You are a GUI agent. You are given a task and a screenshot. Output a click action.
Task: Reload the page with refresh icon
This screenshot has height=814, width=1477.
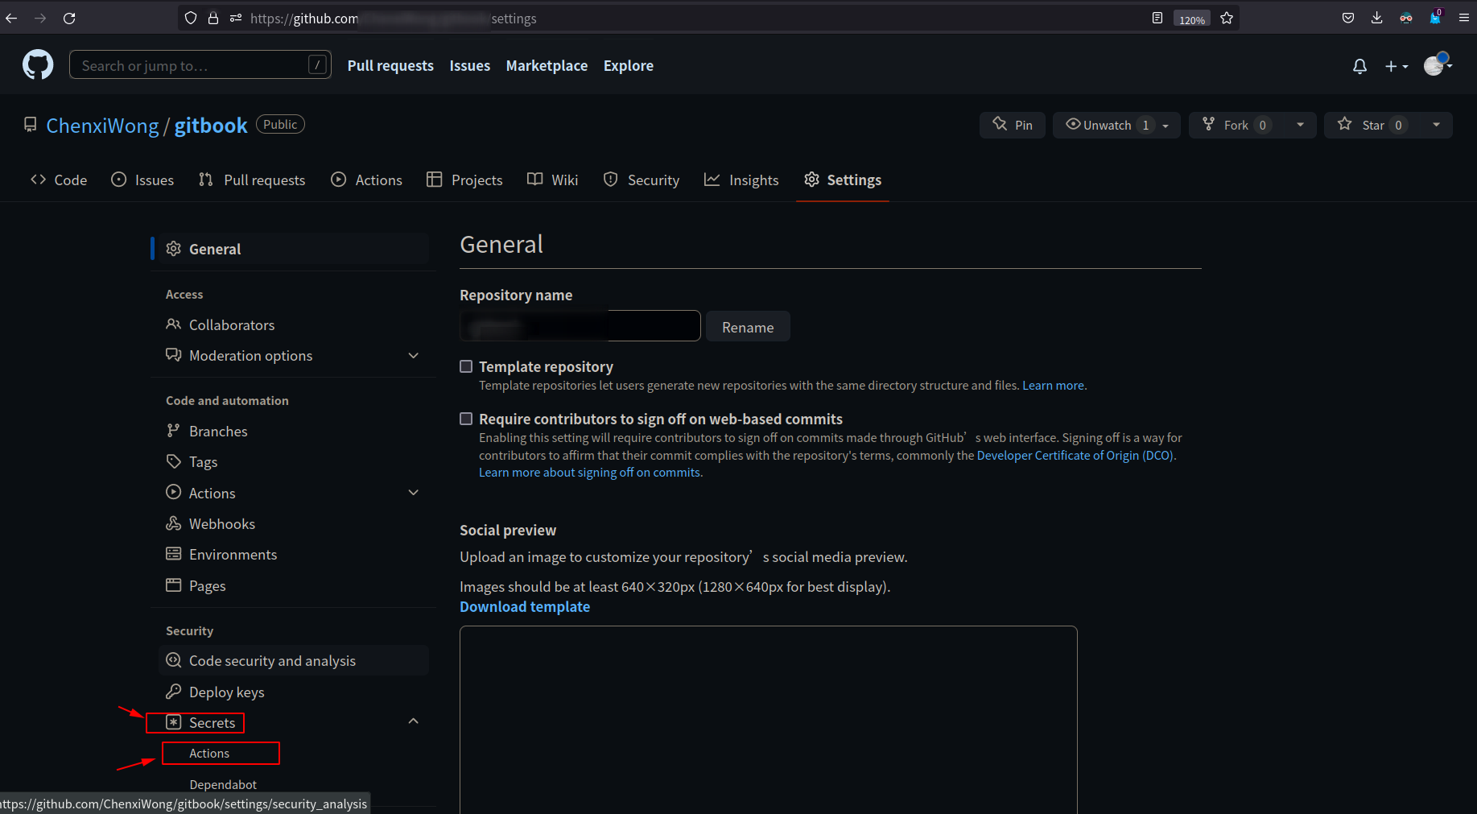pos(69,18)
